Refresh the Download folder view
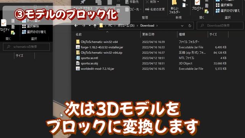Image resolution: width=245 pixels, height=138 pixels. click(190, 26)
